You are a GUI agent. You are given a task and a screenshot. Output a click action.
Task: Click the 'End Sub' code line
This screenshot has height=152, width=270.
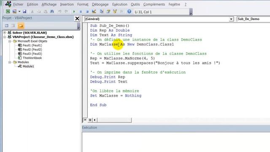tap(98, 105)
